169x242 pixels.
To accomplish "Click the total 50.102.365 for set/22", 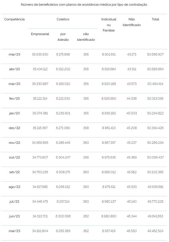I will pos(155,172).
